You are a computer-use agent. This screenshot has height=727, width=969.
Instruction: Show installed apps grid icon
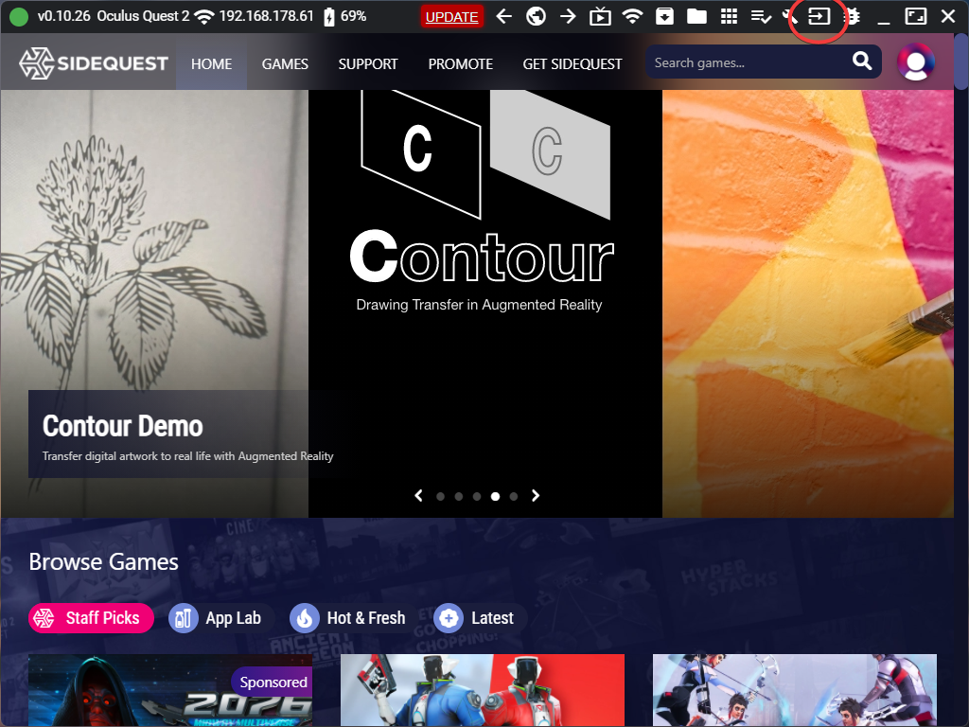coord(729,16)
